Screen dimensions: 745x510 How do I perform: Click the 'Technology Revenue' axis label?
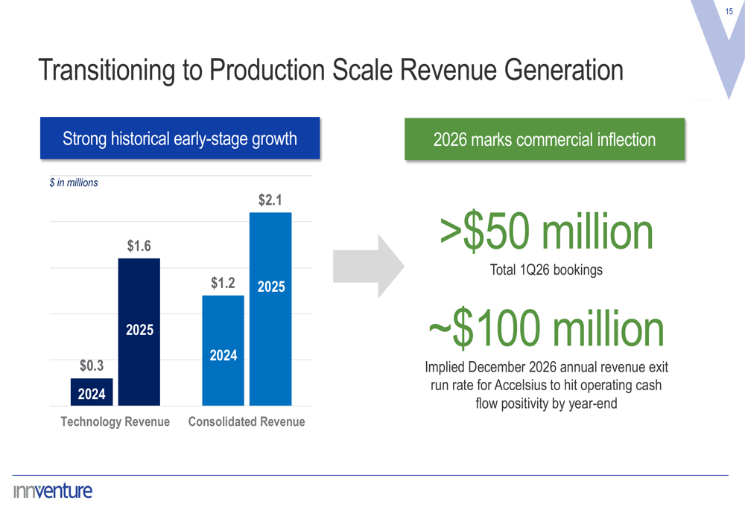115,421
